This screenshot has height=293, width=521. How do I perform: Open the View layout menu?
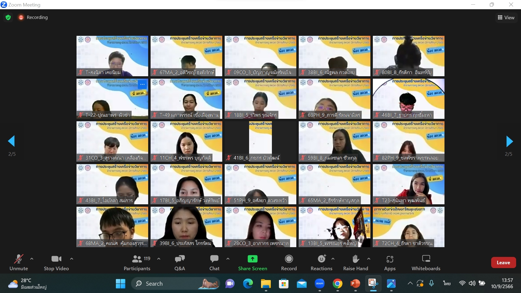click(506, 17)
